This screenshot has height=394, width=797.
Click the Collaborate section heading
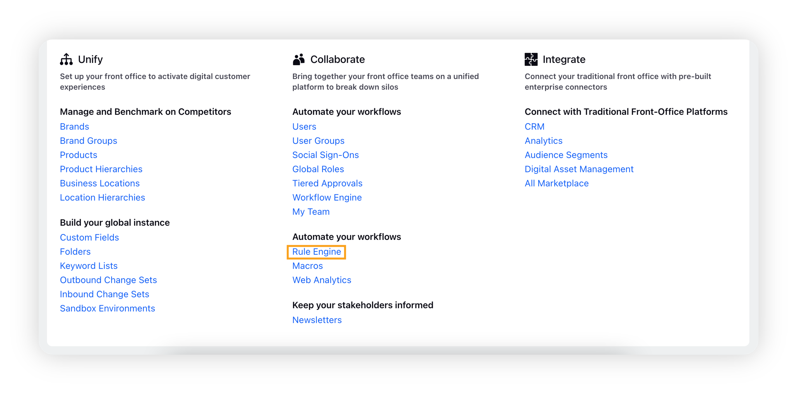click(x=338, y=59)
